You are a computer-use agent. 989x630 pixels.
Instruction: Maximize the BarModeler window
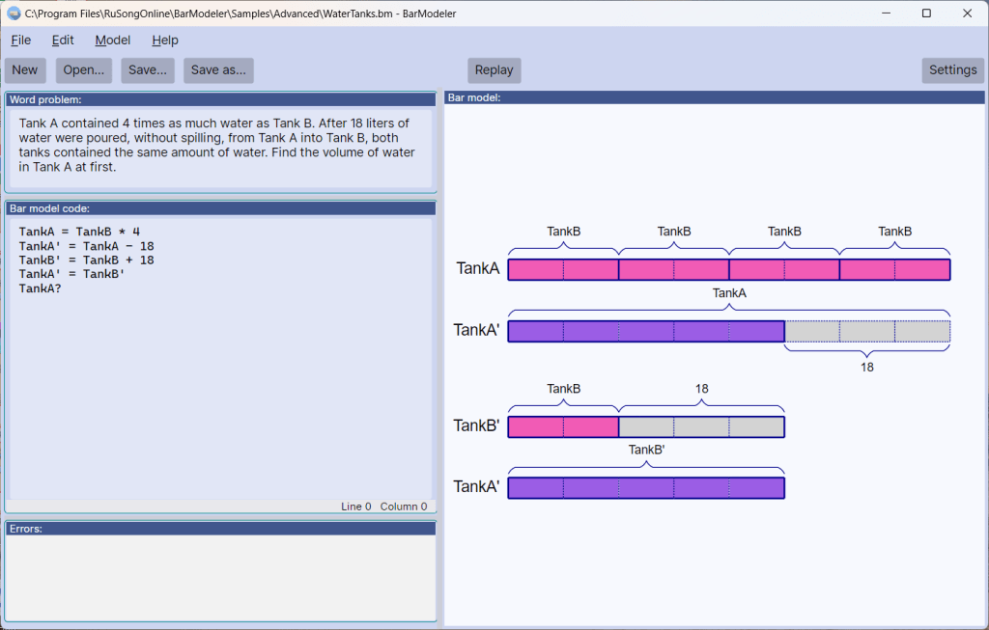(926, 14)
